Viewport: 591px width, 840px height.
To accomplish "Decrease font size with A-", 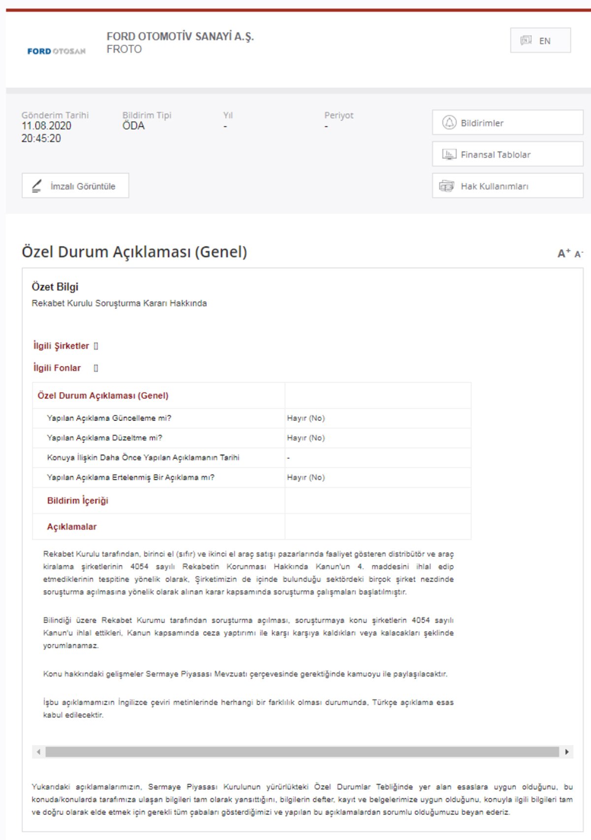I will 579,254.
